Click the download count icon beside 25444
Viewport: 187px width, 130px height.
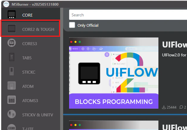pos(164,107)
